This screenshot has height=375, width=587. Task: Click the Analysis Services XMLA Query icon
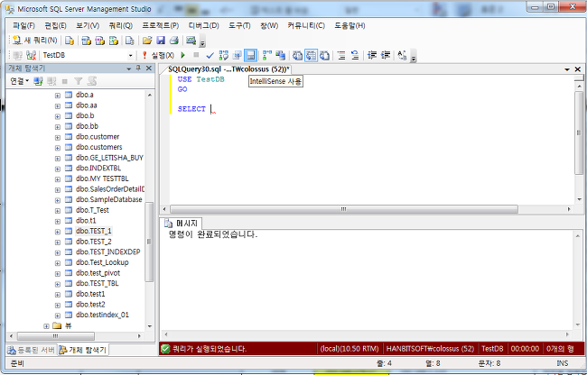114,41
